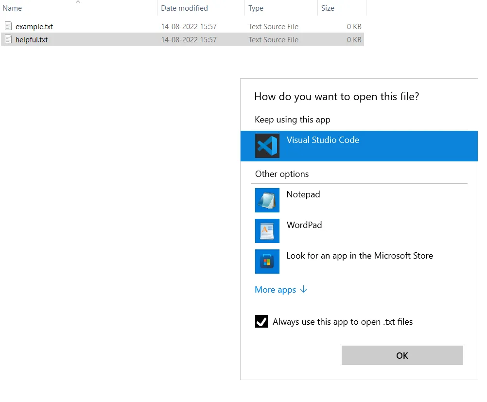Click Text Source File type for helpful.txt

[273, 40]
